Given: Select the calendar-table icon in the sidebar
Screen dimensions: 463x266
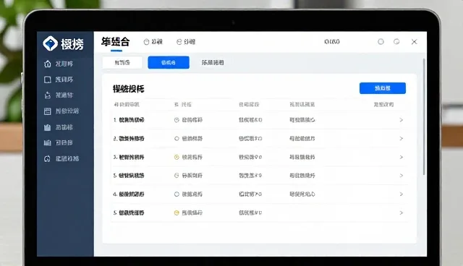Looking at the screenshot, I should [47, 111].
